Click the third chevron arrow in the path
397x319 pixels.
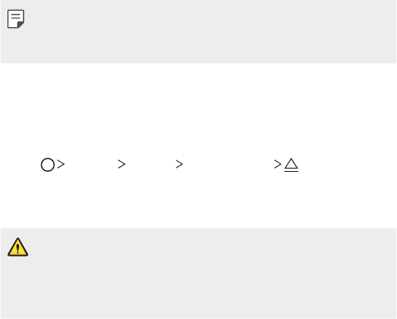[179, 164]
